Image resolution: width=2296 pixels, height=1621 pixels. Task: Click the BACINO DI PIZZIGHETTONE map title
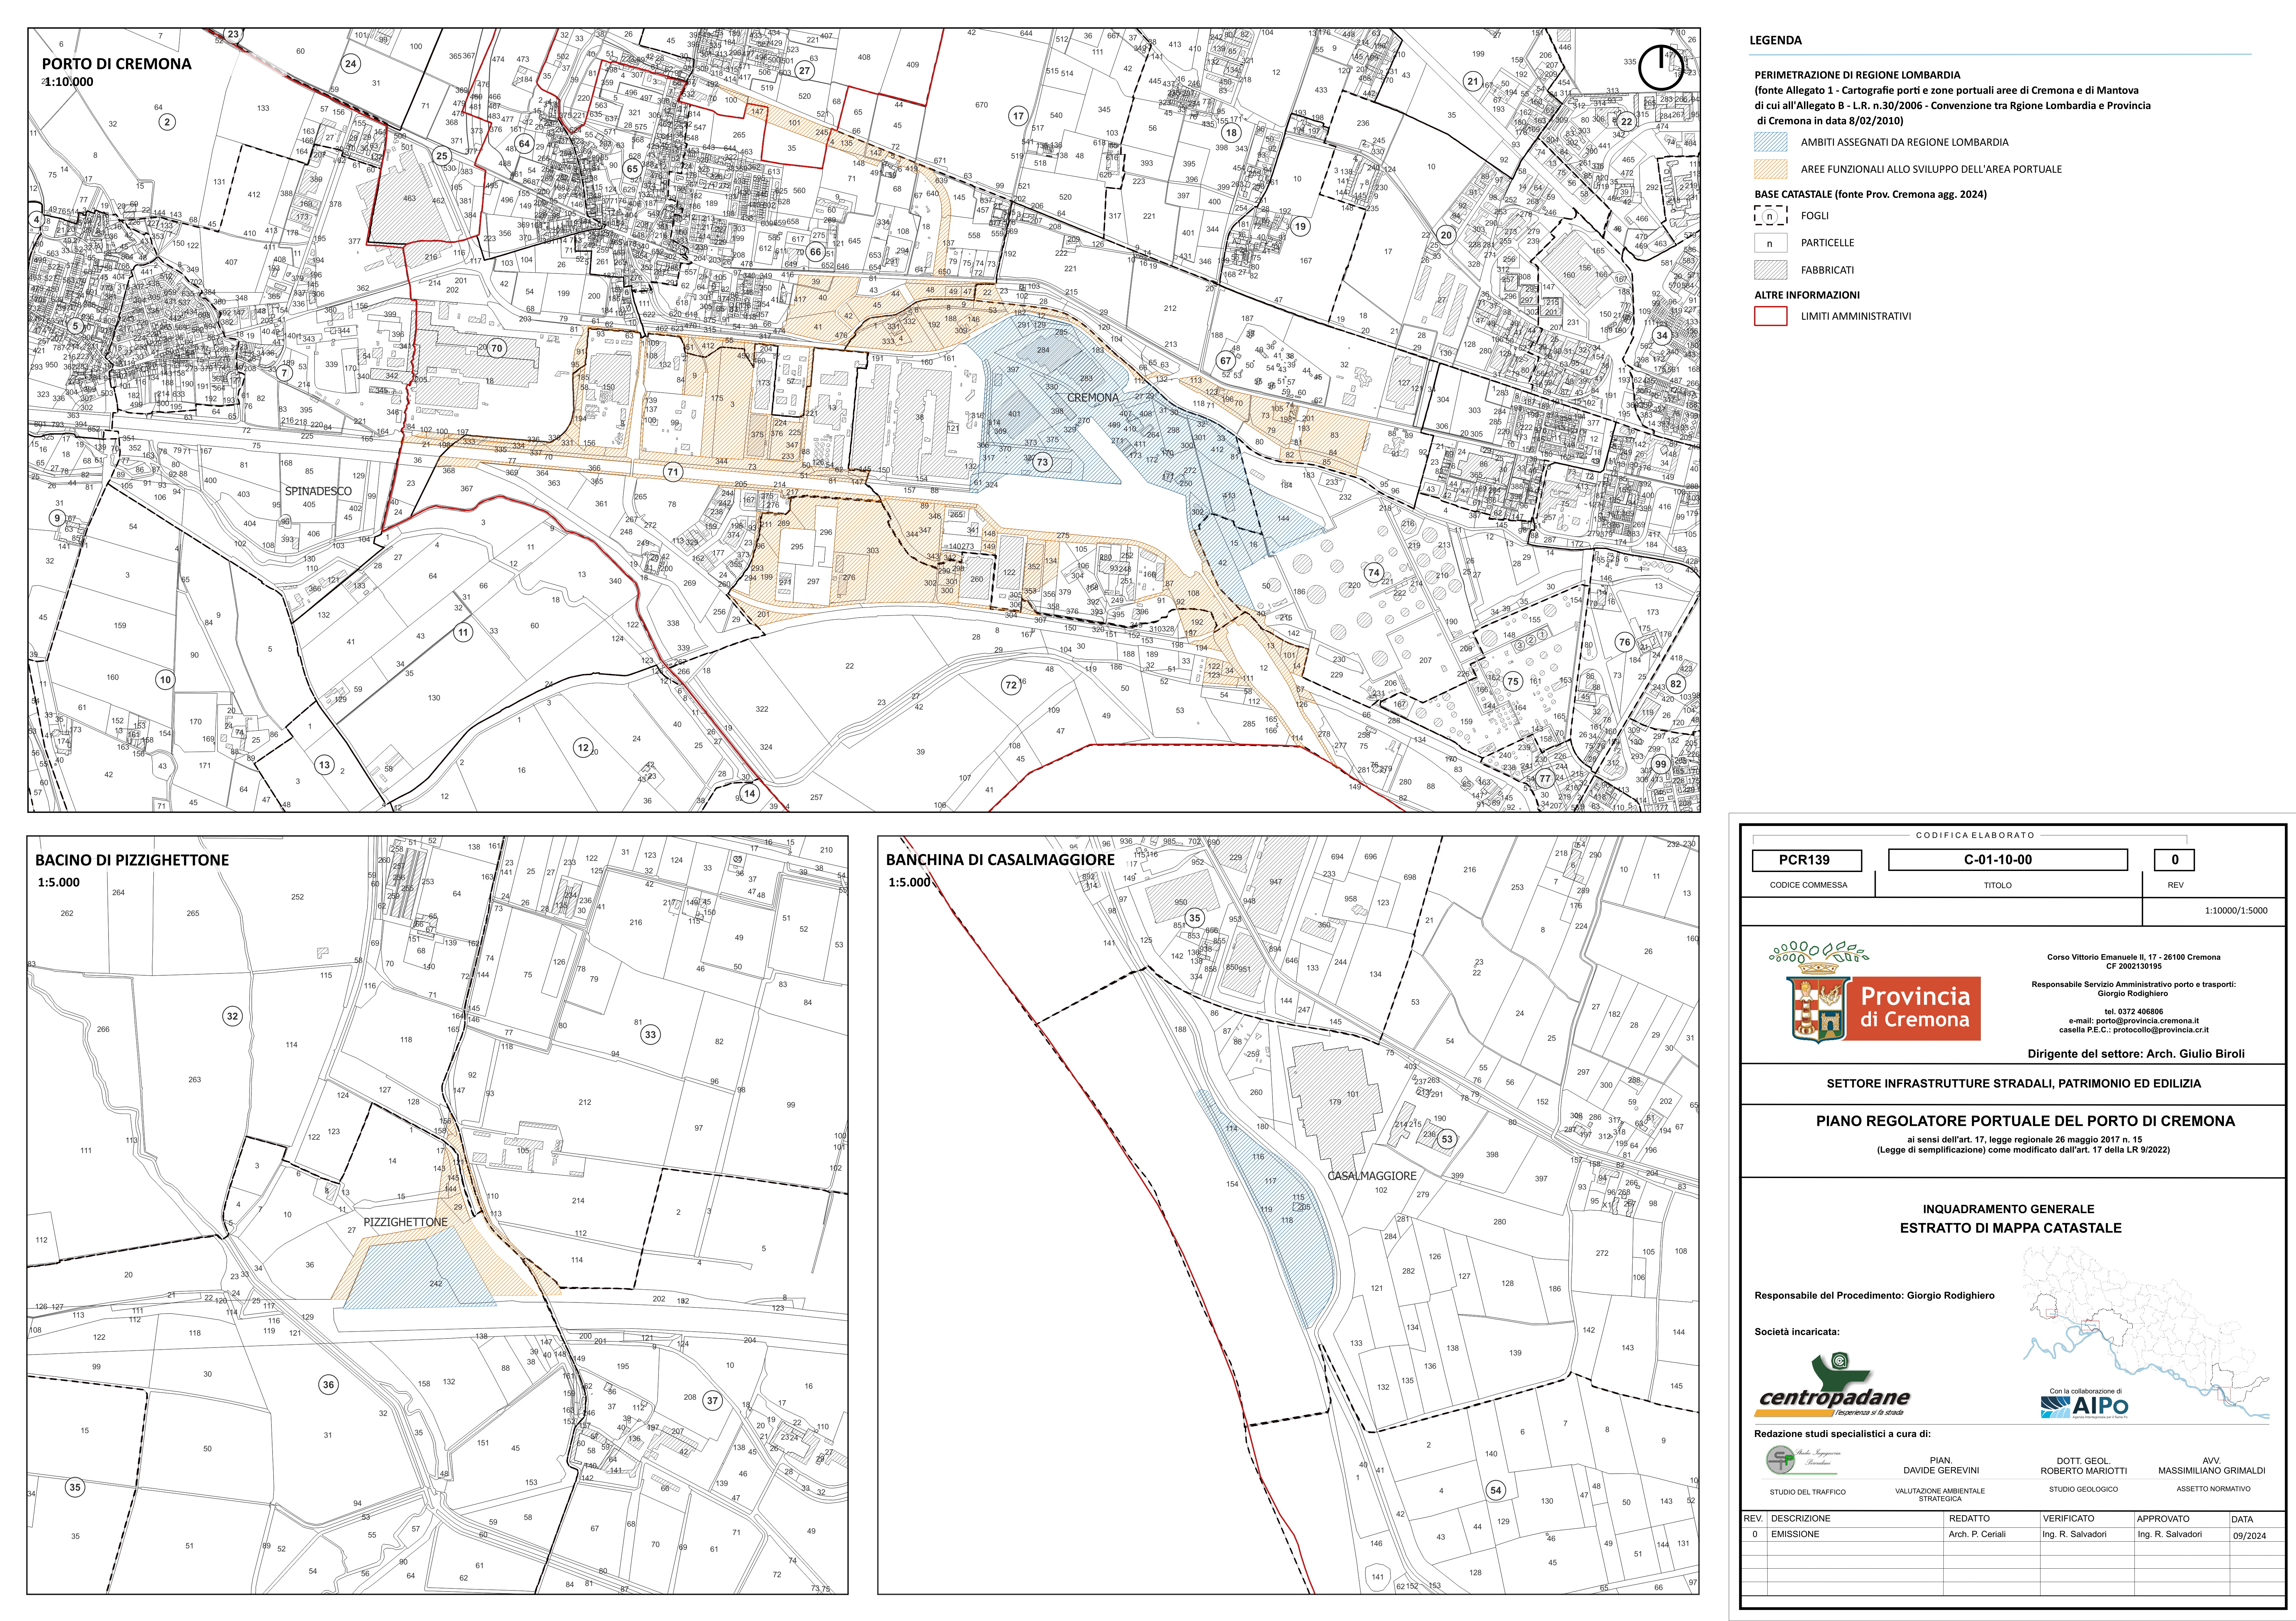tap(132, 861)
